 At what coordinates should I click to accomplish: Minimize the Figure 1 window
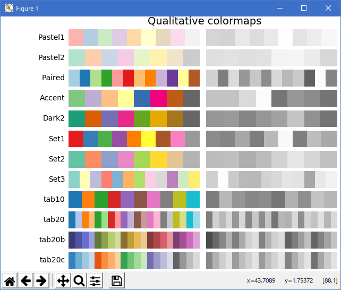(280, 8)
